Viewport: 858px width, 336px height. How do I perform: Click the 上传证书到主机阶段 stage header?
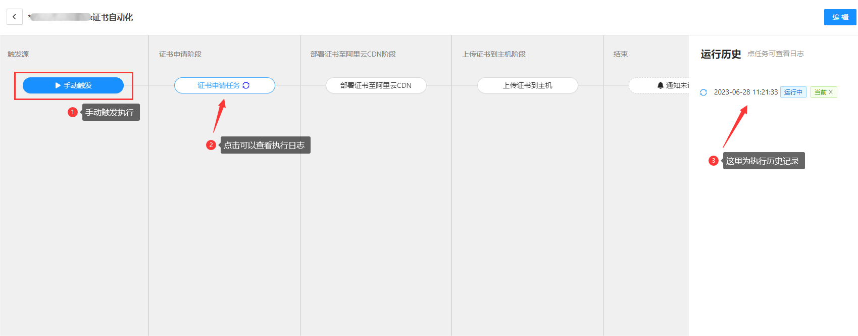pos(494,54)
